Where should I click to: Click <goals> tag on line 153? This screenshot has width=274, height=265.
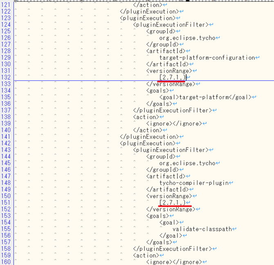157,216
